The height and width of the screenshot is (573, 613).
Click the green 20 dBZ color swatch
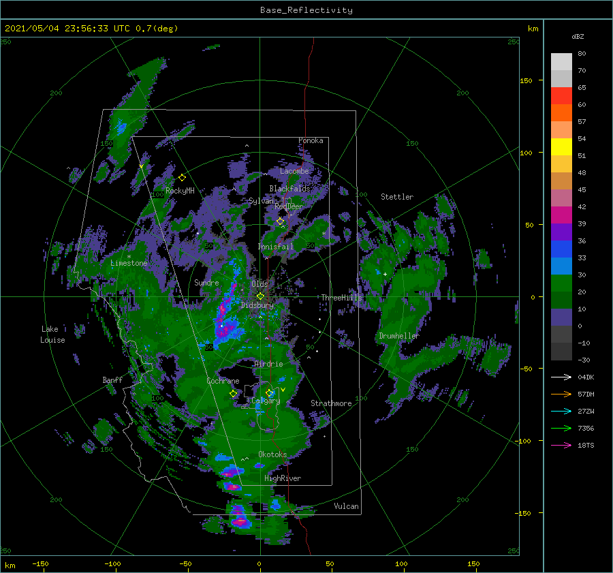click(561, 283)
